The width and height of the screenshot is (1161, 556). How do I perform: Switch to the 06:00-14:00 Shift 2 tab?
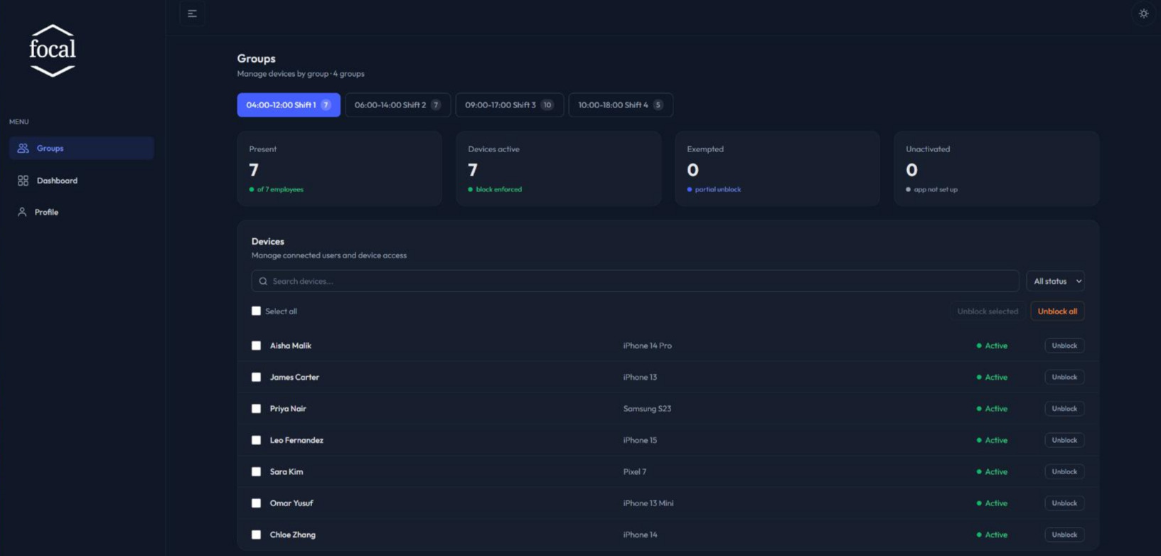tap(398, 105)
